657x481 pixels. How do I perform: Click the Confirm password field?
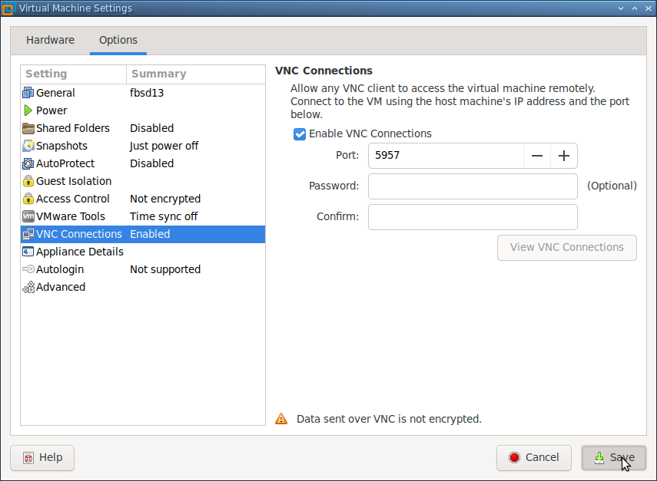472,216
